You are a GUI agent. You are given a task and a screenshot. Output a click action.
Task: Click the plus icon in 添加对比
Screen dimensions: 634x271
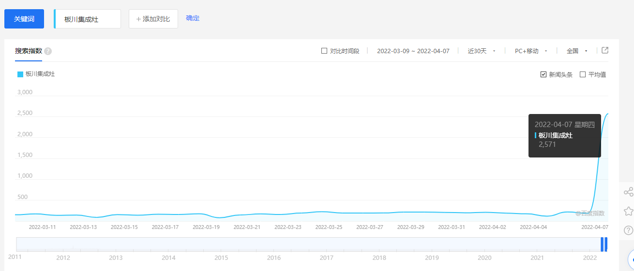(139, 19)
